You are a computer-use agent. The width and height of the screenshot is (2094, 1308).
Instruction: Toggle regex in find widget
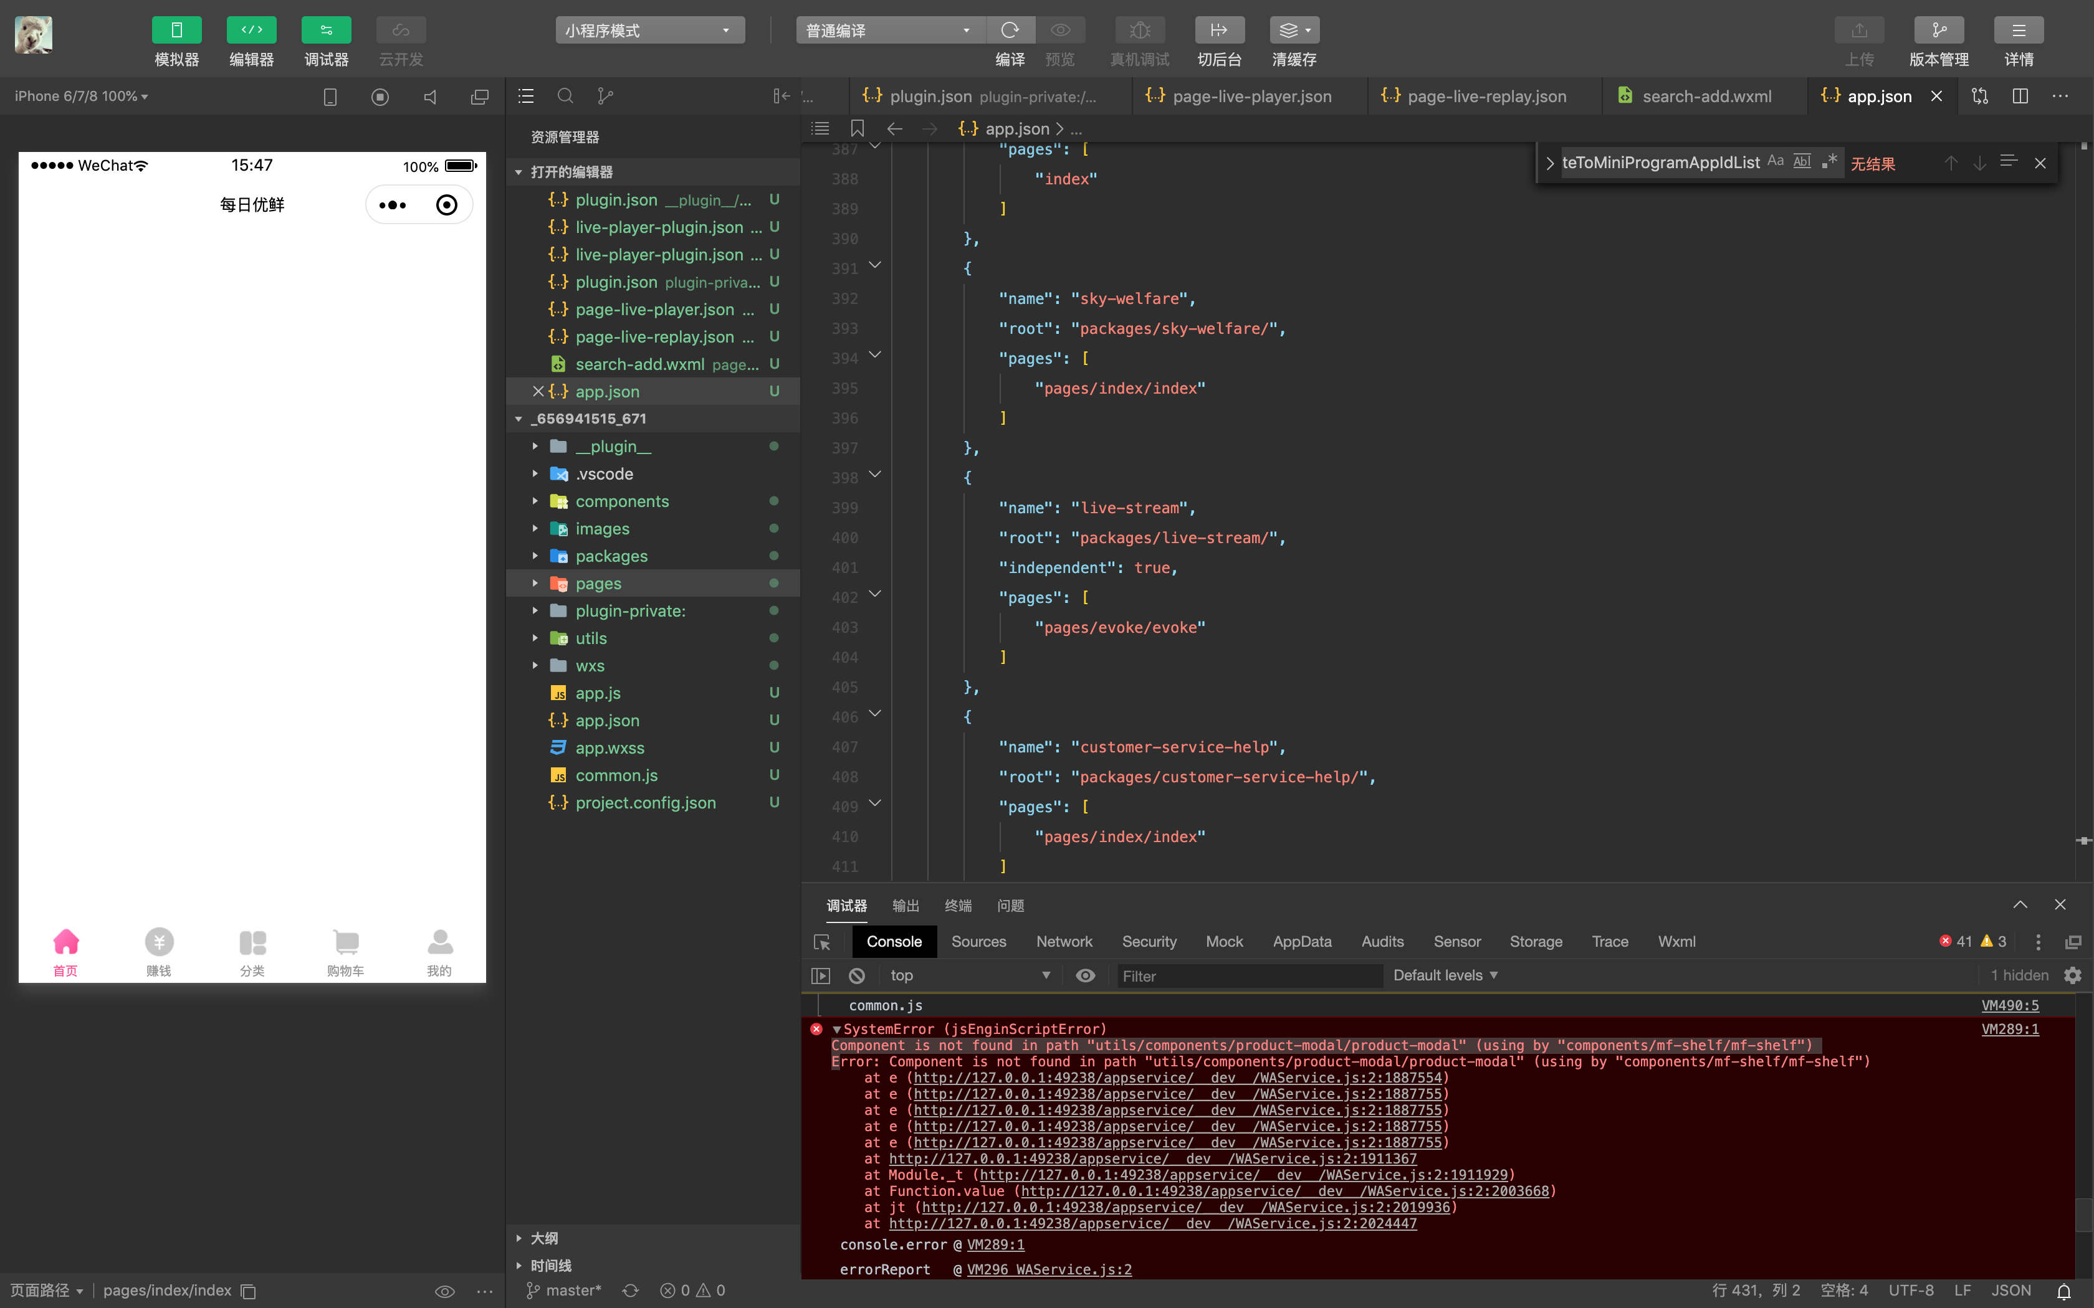point(1829,161)
